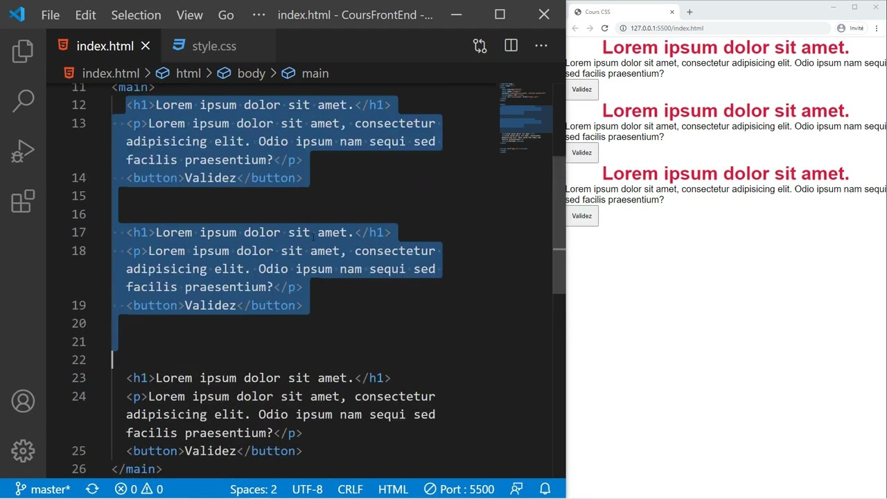Click the closing </main> tag on line 26
This screenshot has height=499, width=887.
pos(137,469)
